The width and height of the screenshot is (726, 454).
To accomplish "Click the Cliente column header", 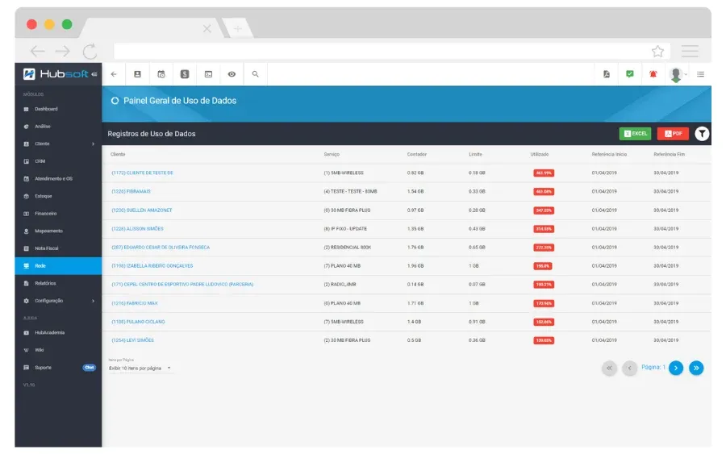I will pos(118,155).
